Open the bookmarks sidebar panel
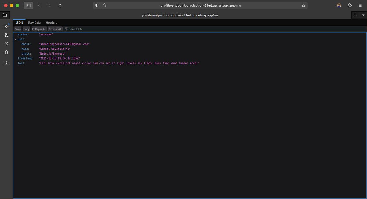Screen dimensions: 367x199 coord(6,52)
